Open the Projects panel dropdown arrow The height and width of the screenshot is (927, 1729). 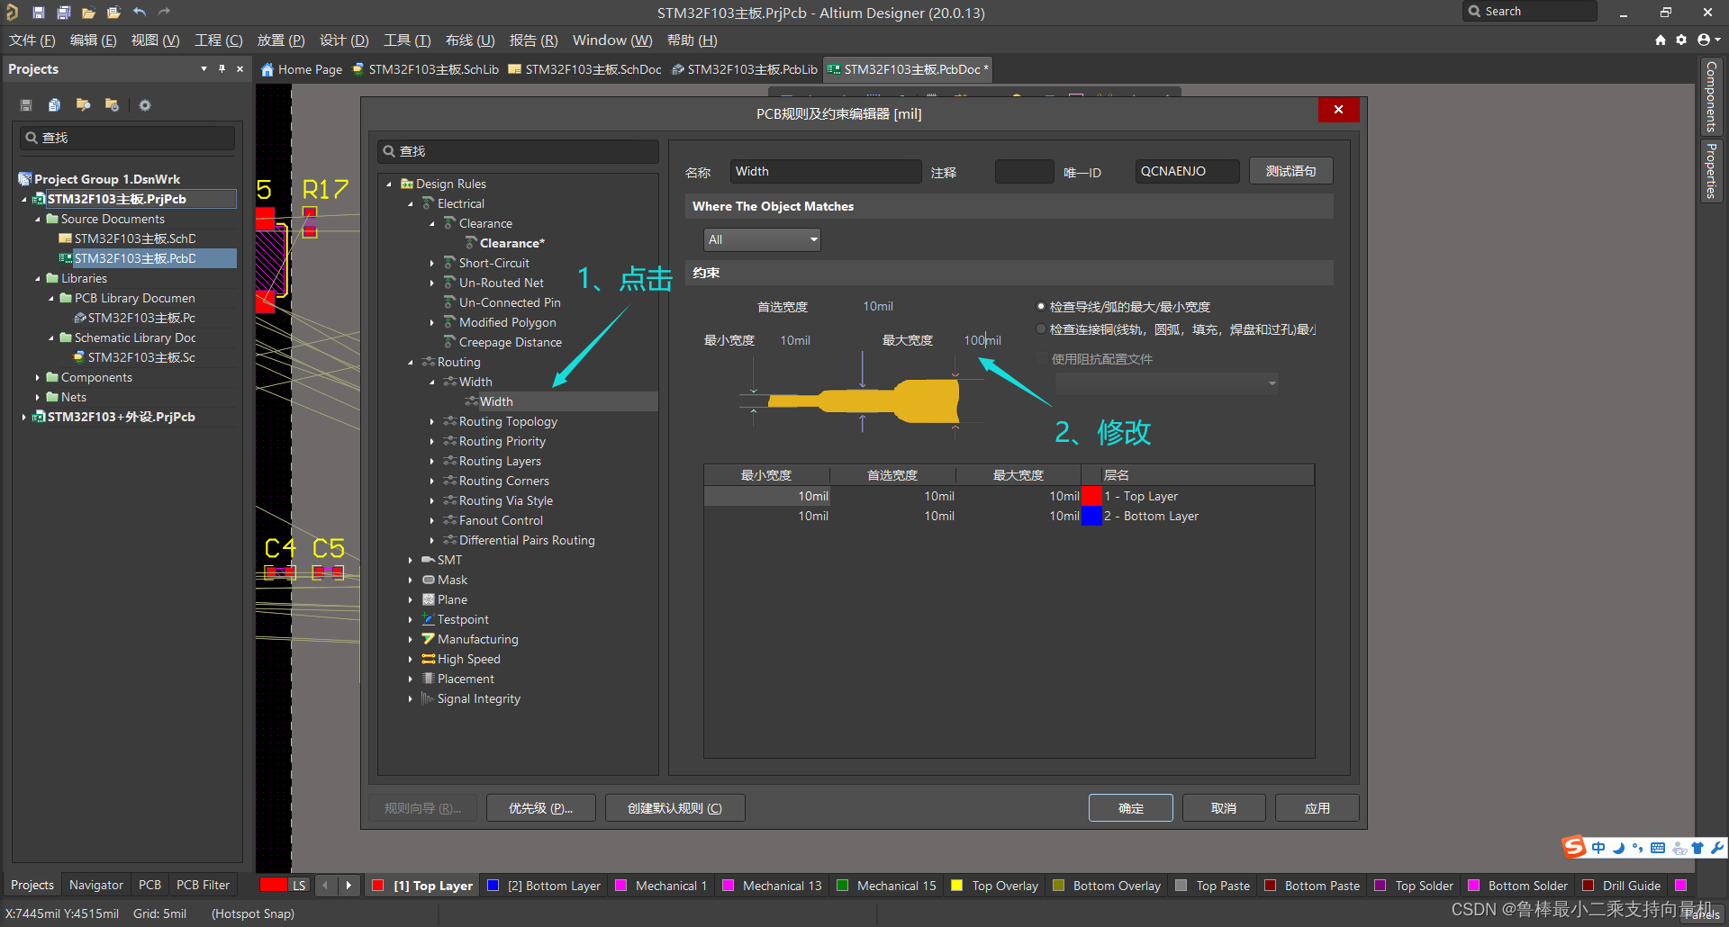tap(204, 68)
